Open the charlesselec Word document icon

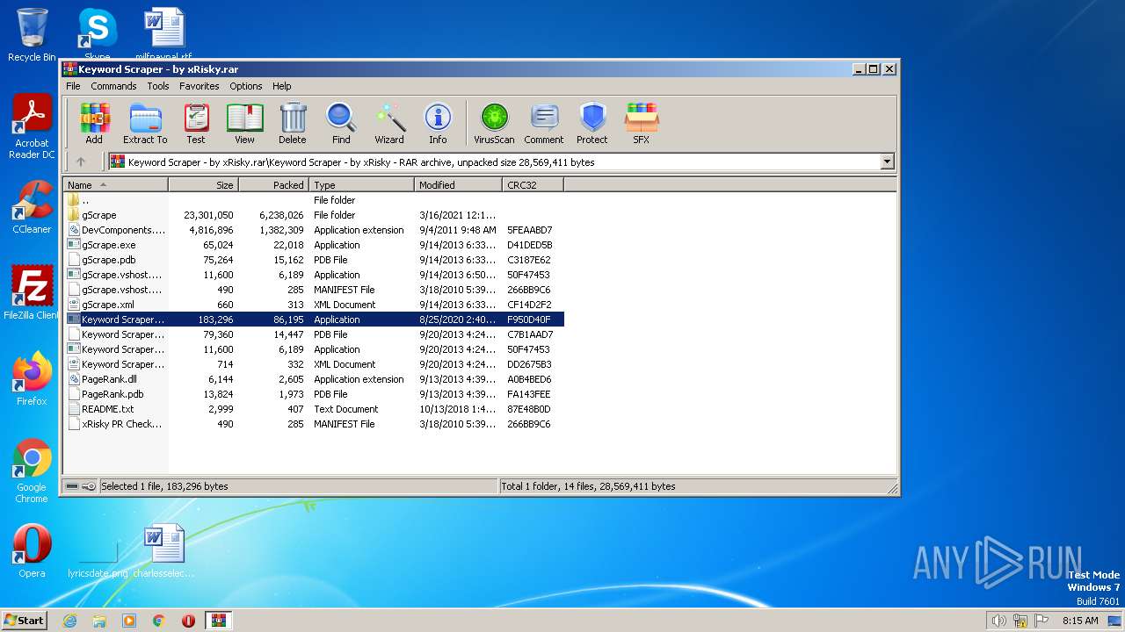(x=164, y=551)
